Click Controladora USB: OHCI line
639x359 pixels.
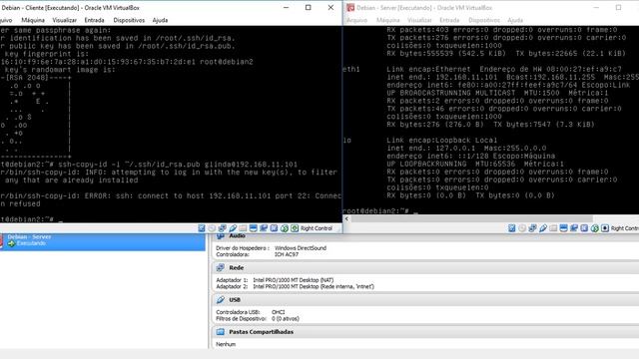[251, 312]
